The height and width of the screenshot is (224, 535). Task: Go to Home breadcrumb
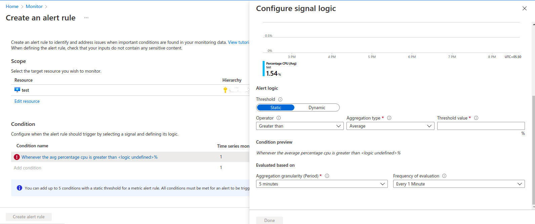12,6
